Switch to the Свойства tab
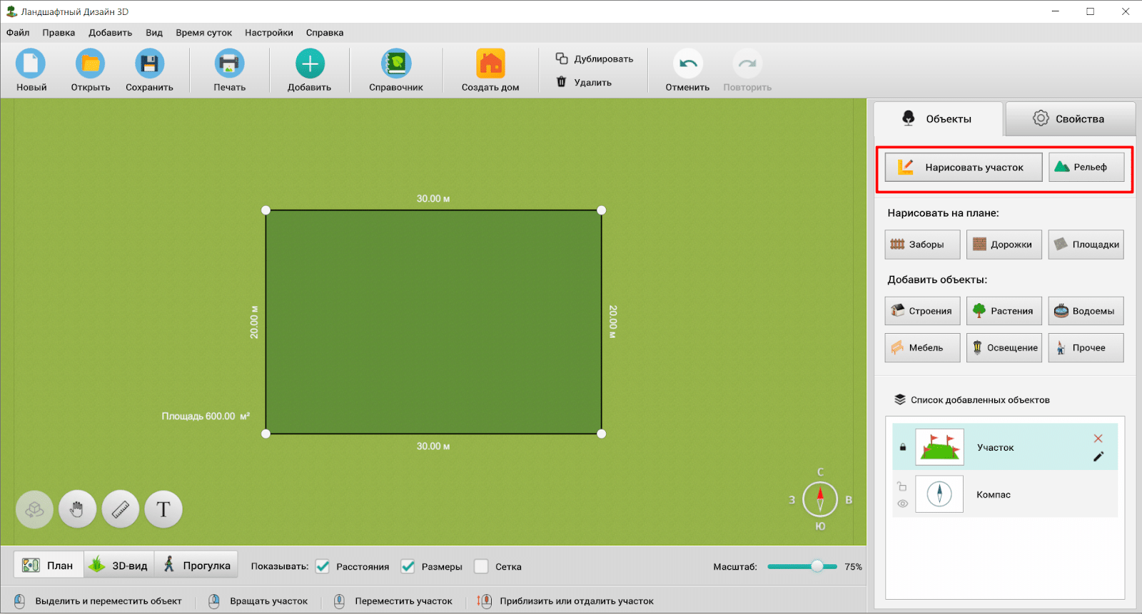 (x=1069, y=119)
